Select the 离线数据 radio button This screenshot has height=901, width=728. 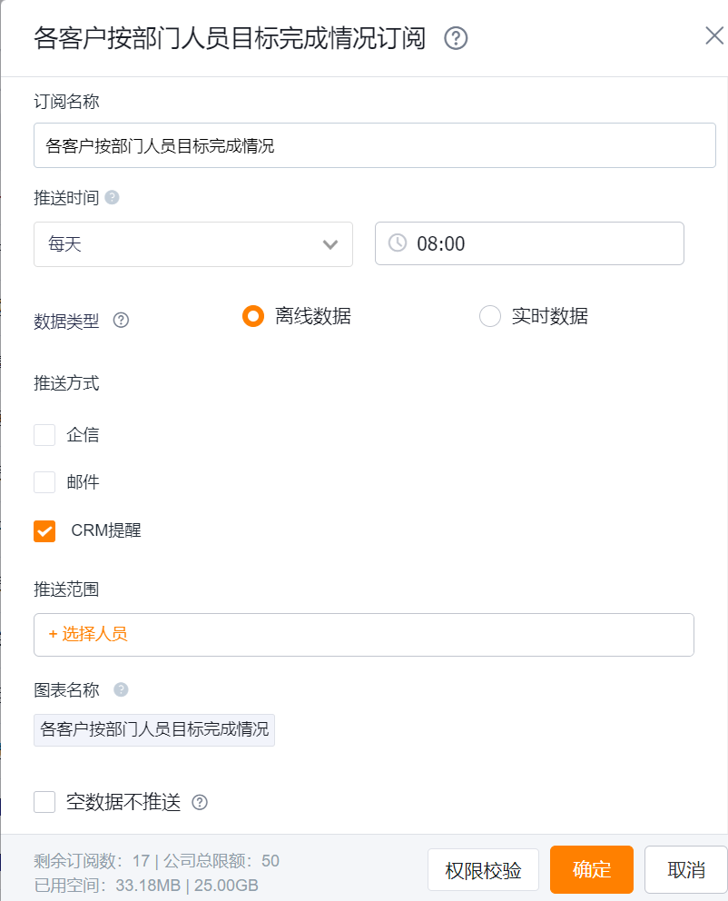click(253, 316)
